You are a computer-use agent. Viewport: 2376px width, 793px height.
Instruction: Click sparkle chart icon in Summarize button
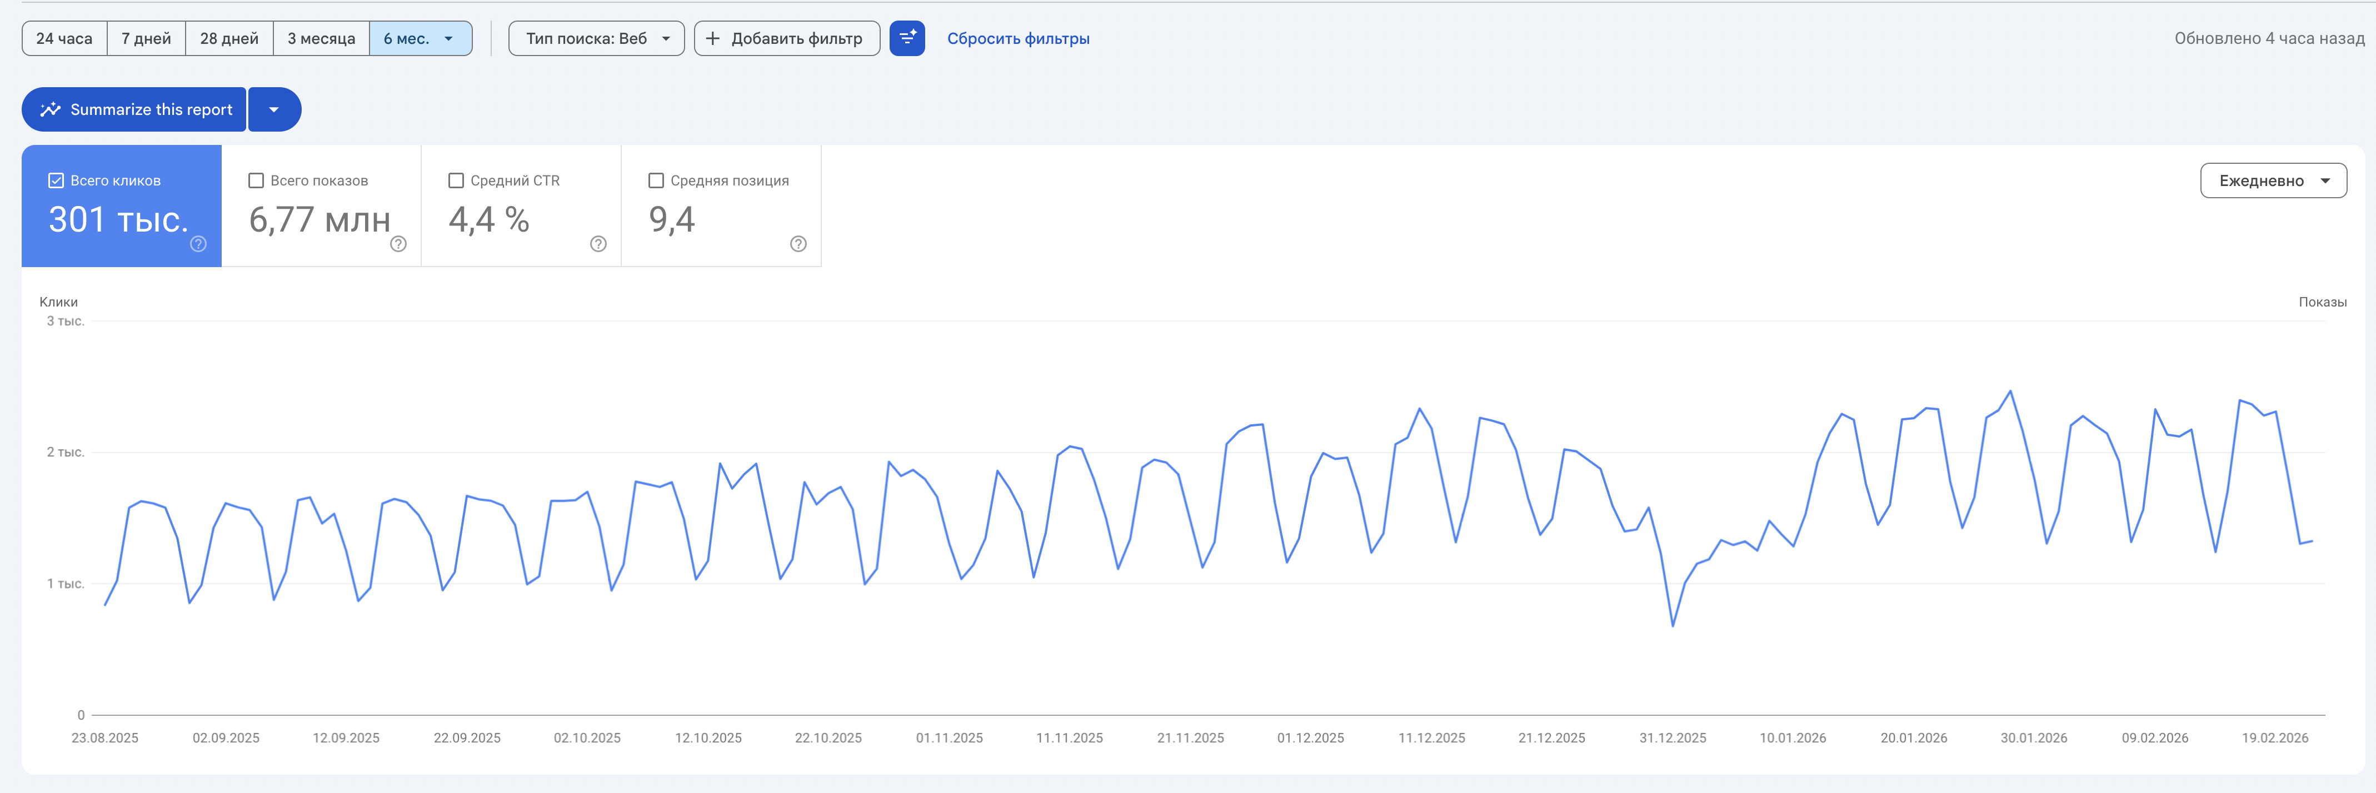click(51, 110)
